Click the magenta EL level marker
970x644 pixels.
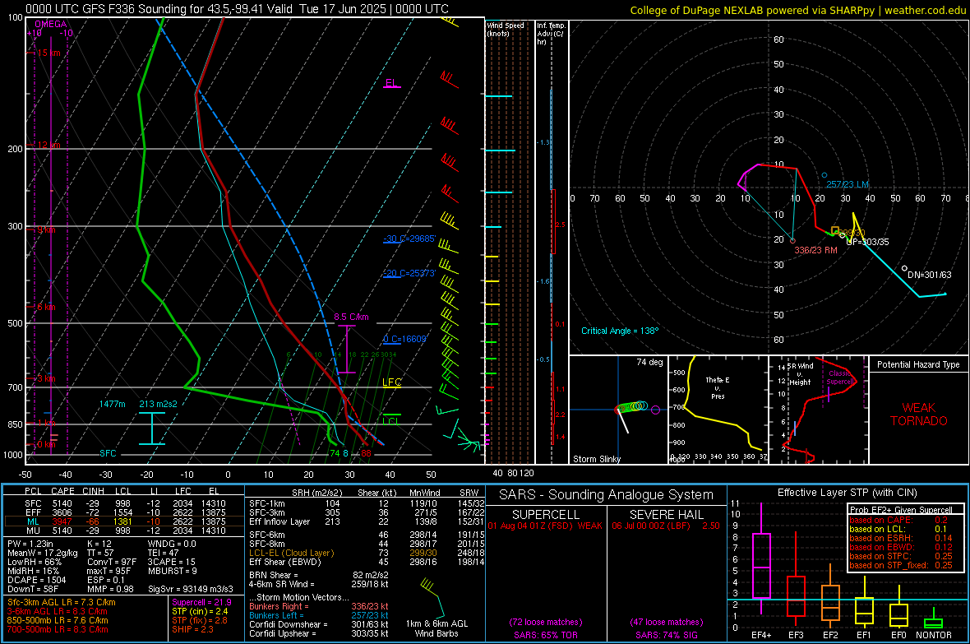391,83
